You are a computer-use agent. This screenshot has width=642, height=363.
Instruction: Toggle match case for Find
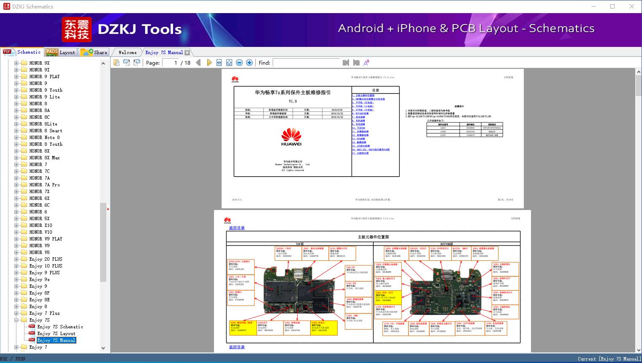[x=366, y=63]
